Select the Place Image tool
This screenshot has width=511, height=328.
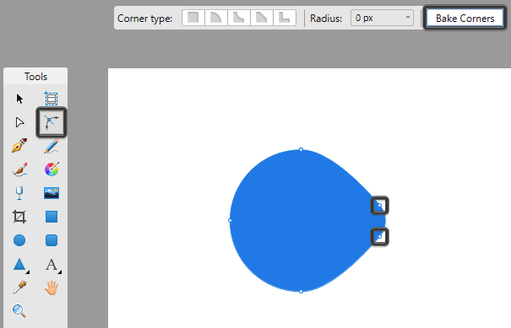coord(52,193)
